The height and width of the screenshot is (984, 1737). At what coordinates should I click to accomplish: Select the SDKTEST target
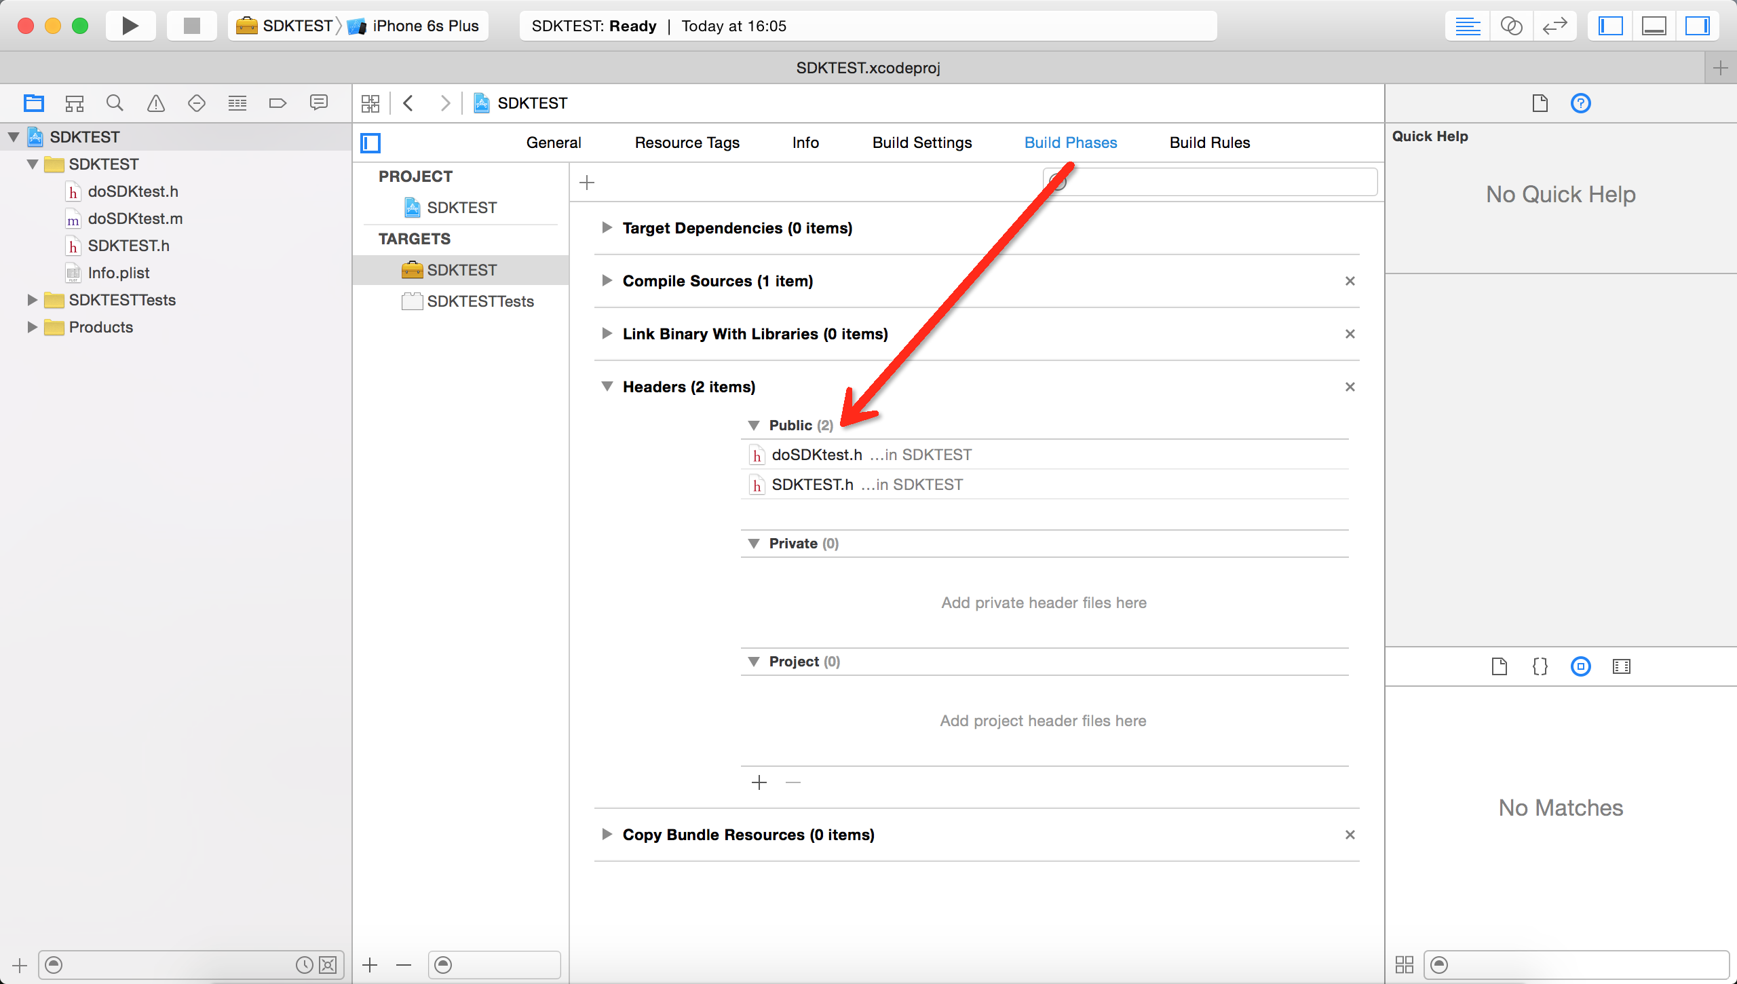pos(461,270)
